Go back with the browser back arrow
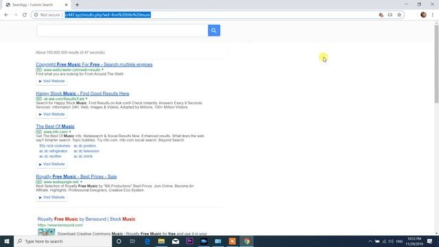This screenshot has height=247, width=439. (6, 15)
